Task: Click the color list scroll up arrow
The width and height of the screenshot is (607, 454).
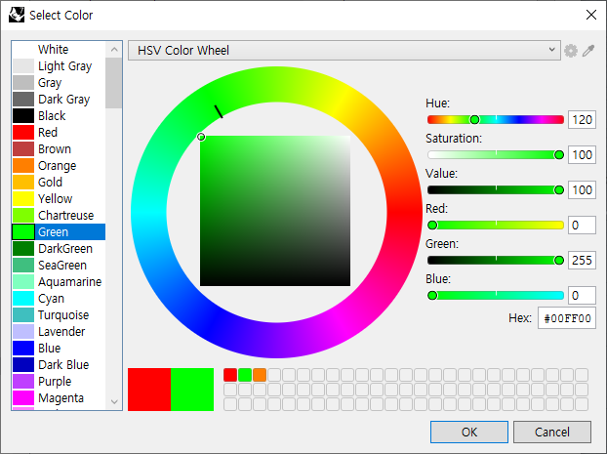Action: (x=114, y=50)
